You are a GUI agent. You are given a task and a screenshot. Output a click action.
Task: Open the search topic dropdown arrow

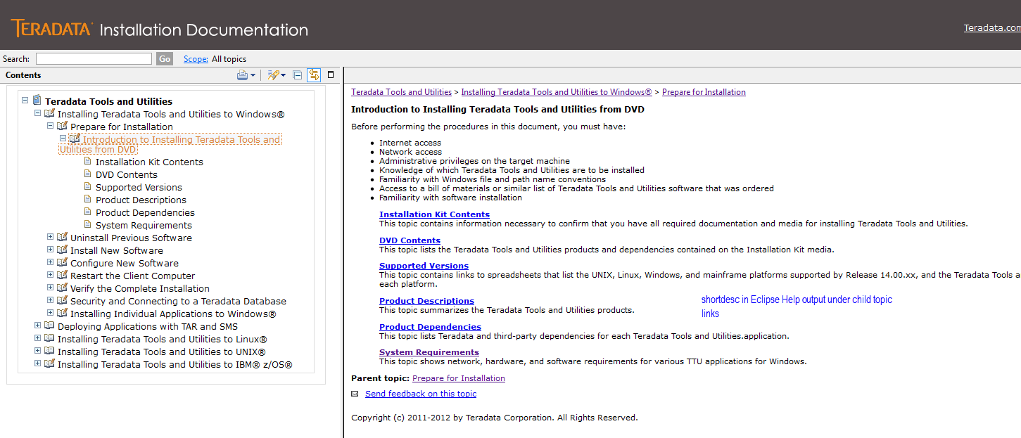coord(284,75)
